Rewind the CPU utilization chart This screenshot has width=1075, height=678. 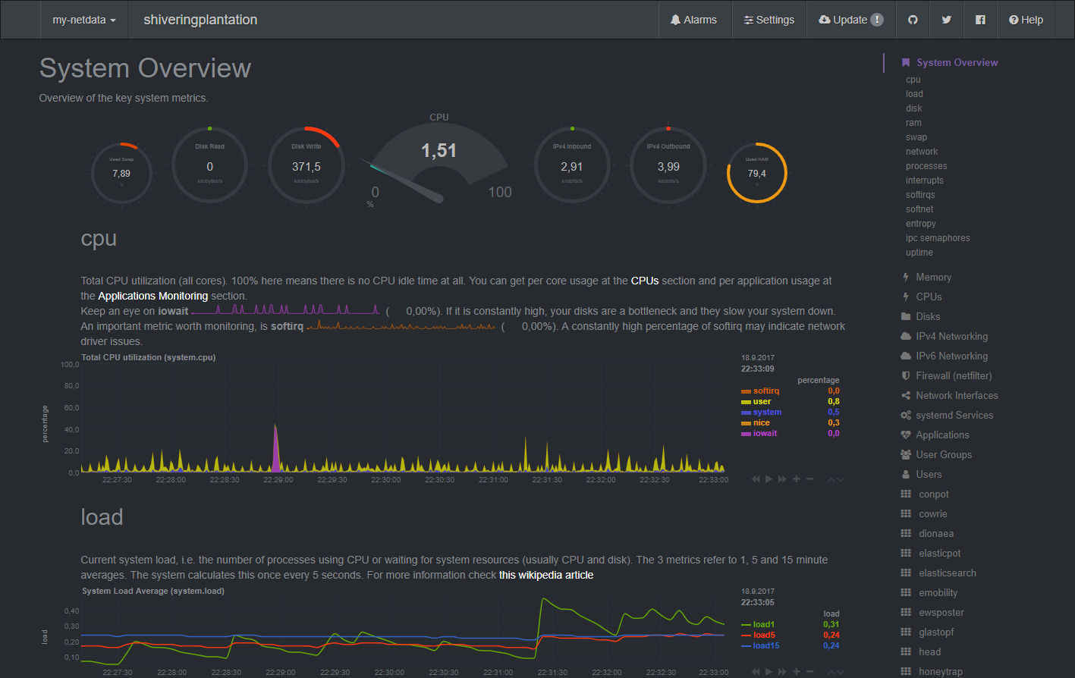click(756, 479)
